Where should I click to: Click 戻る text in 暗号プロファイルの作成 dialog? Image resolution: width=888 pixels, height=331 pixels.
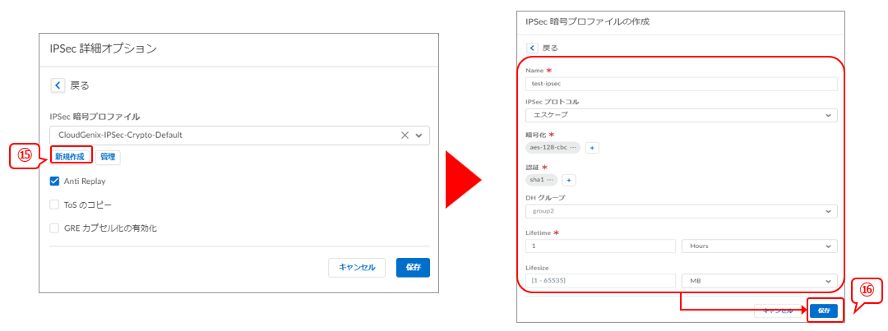click(x=550, y=48)
